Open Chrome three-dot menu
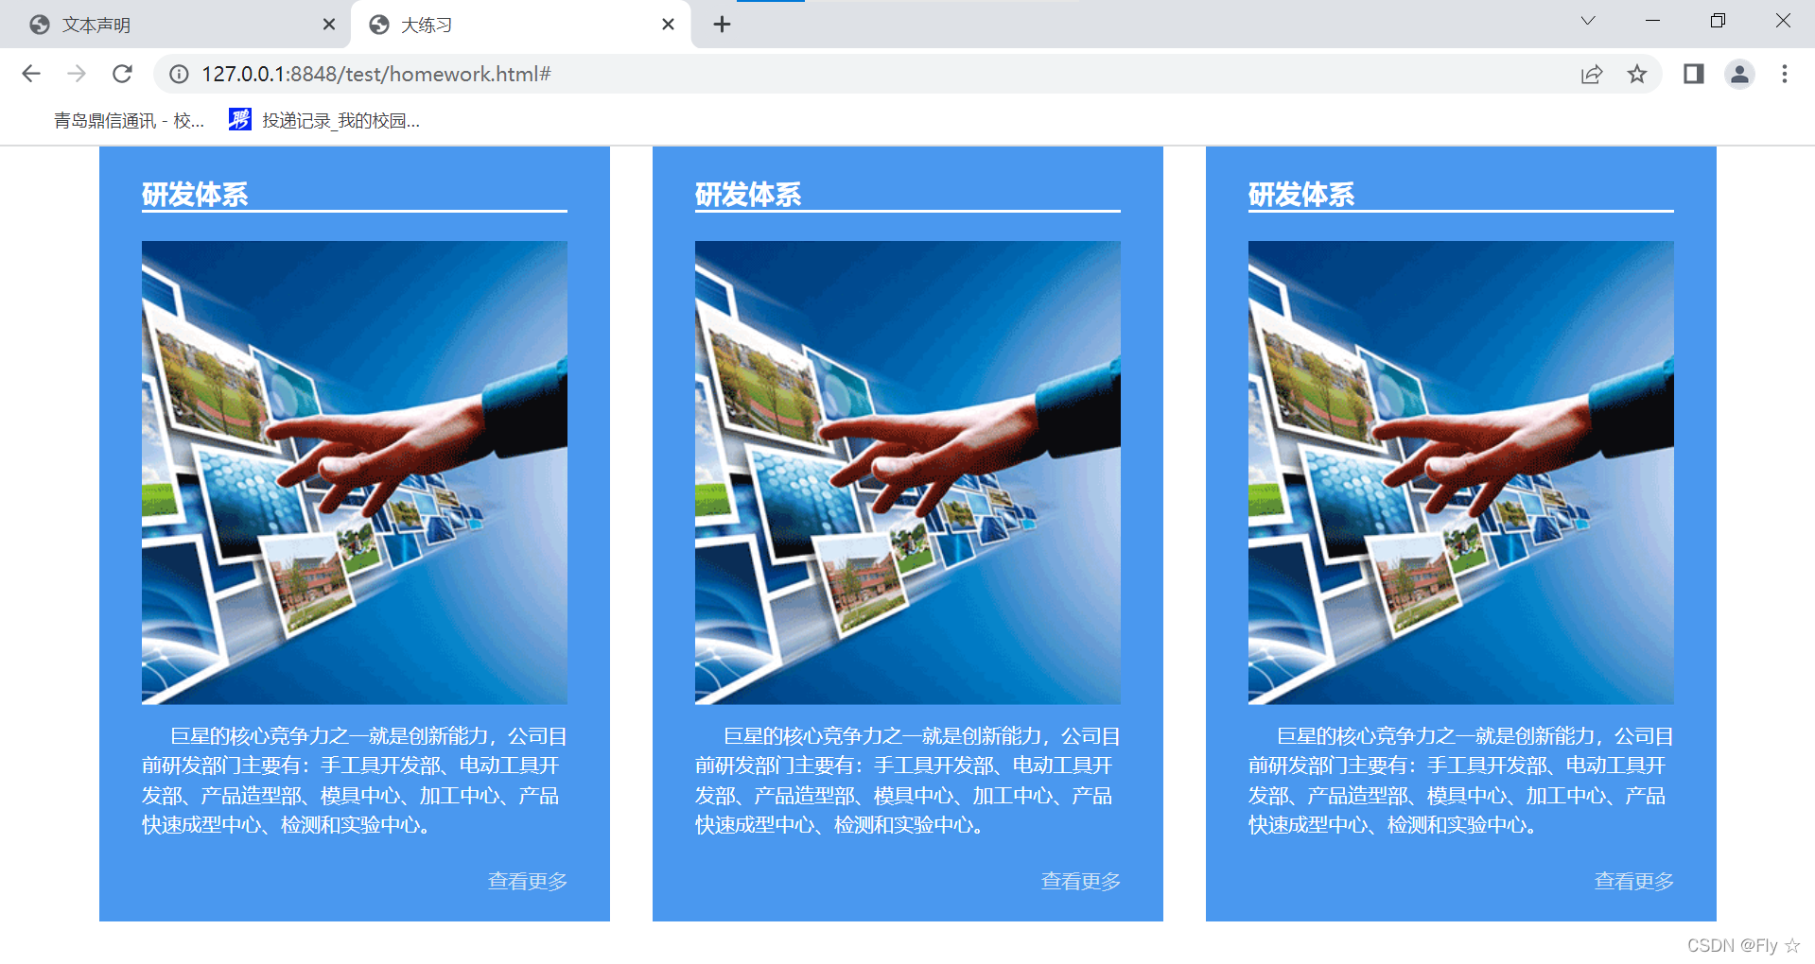Image resolution: width=1815 pixels, height=964 pixels. (x=1785, y=74)
